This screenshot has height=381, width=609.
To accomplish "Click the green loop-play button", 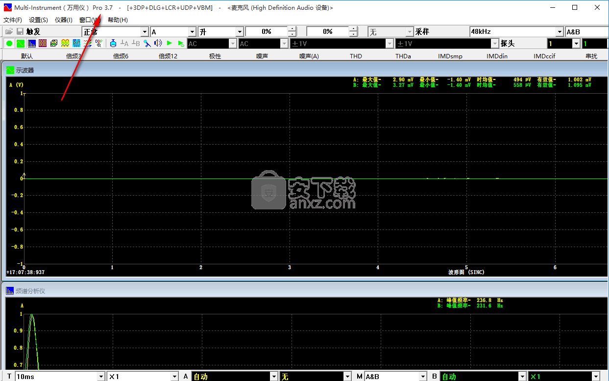I will tap(181, 44).
